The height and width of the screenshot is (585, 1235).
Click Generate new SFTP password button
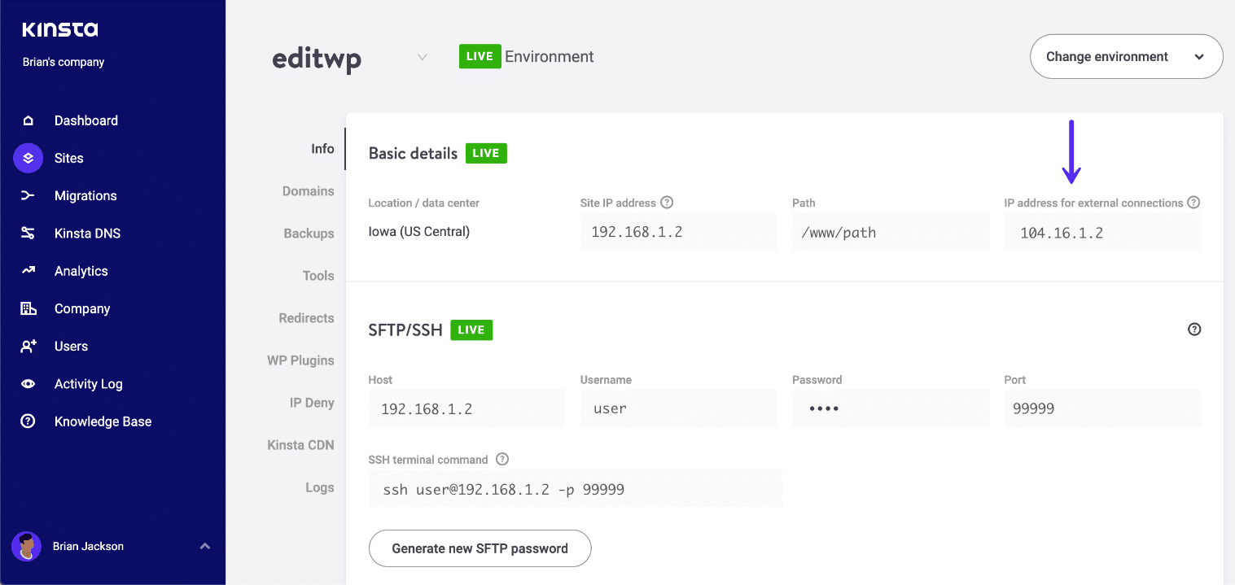click(480, 548)
